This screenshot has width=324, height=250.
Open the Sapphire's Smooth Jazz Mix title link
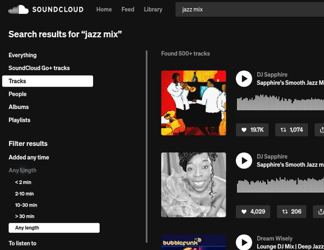point(290,83)
